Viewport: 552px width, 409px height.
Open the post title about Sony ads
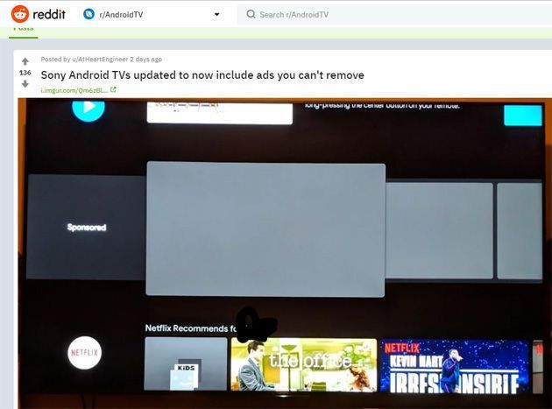[x=202, y=75]
